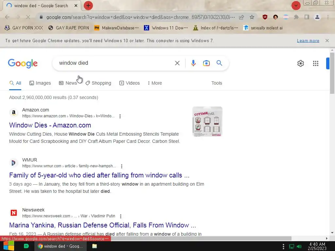Click the network tray icon
The width and height of the screenshot is (335, 251).
(291, 246)
